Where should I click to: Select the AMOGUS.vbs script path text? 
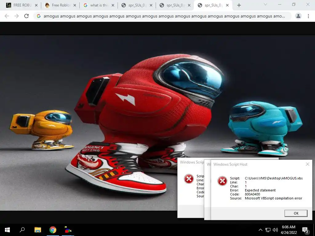[273, 178]
